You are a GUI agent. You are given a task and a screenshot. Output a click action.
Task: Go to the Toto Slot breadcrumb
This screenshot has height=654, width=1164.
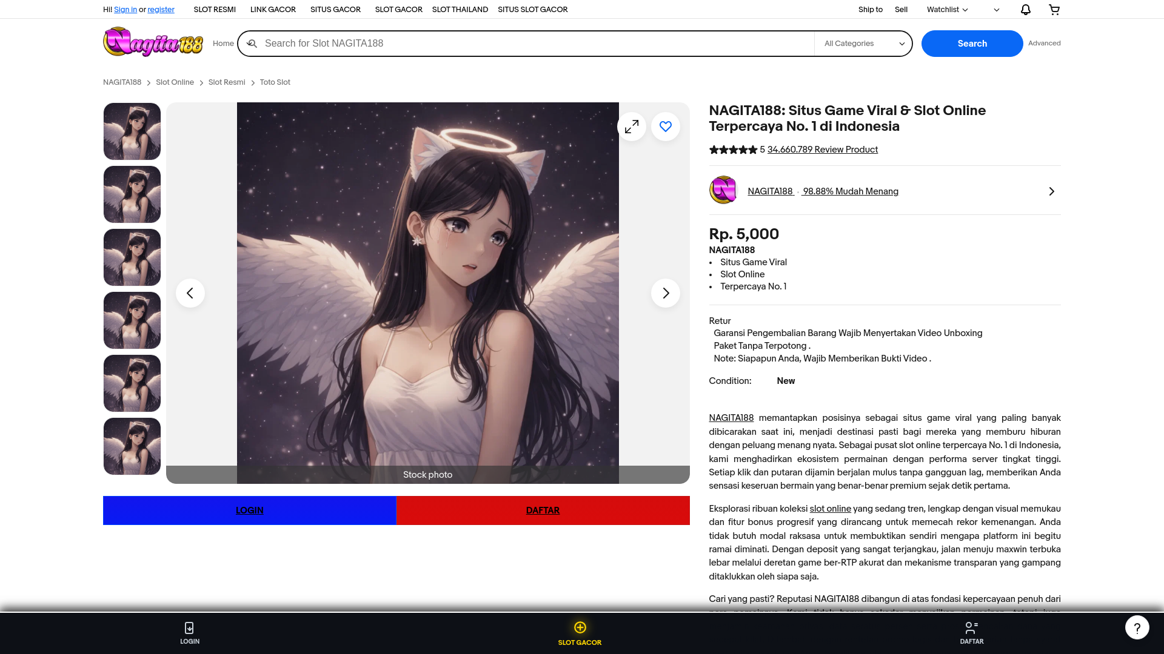275,82
